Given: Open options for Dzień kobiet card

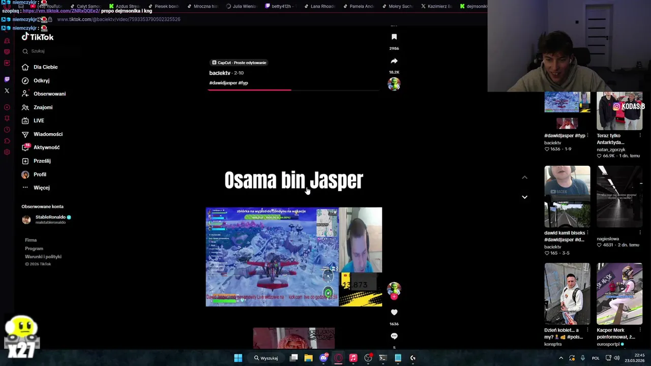Looking at the screenshot, I should click(588, 330).
